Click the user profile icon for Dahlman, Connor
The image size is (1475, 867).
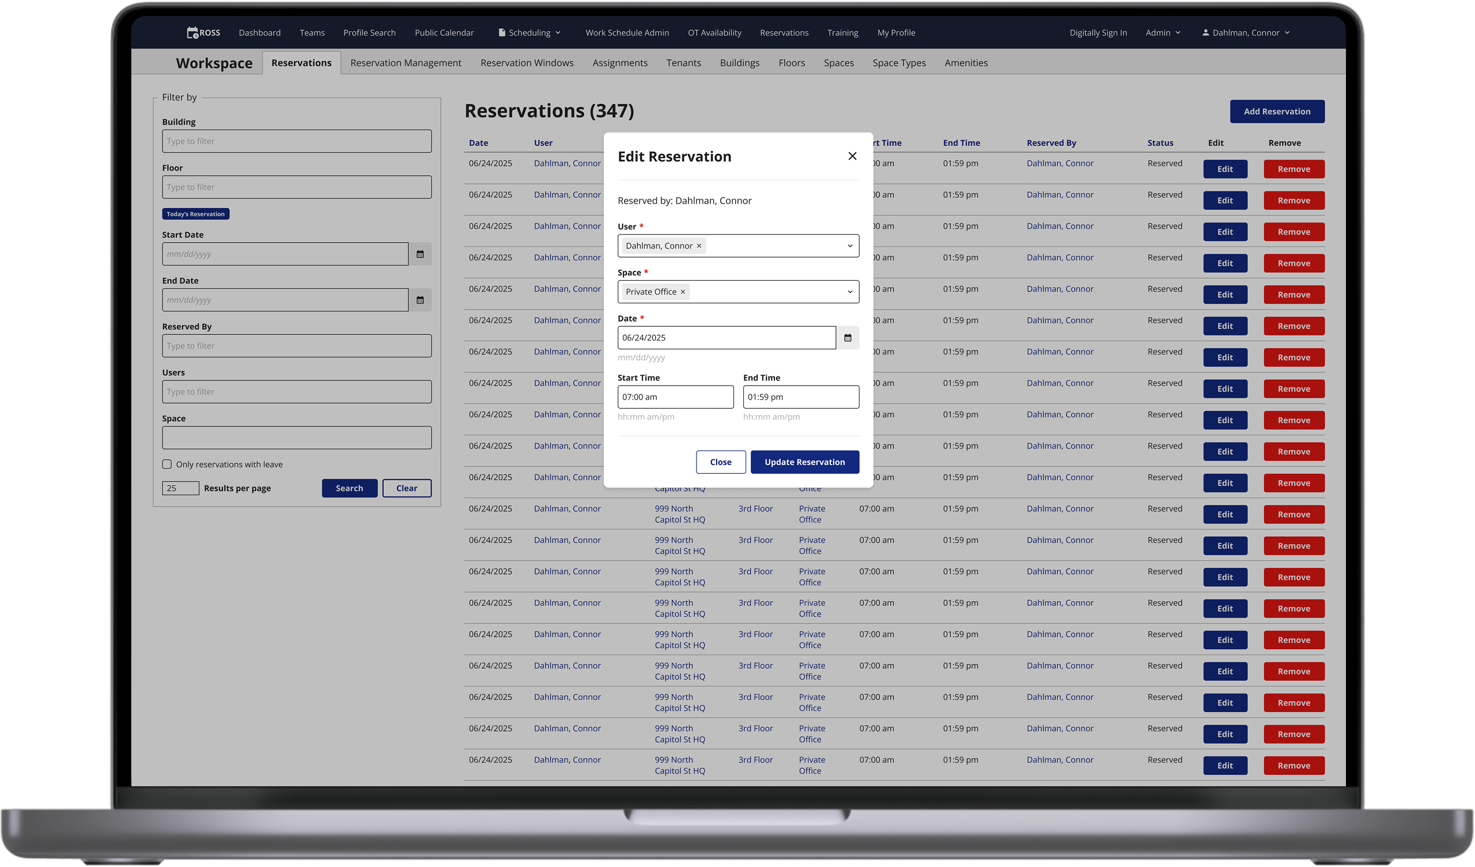1205,33
